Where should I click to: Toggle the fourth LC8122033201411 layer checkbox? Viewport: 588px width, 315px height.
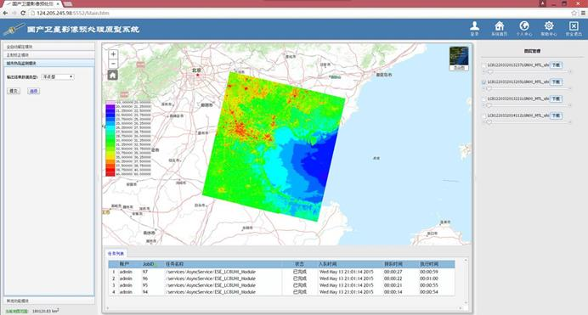483,115
